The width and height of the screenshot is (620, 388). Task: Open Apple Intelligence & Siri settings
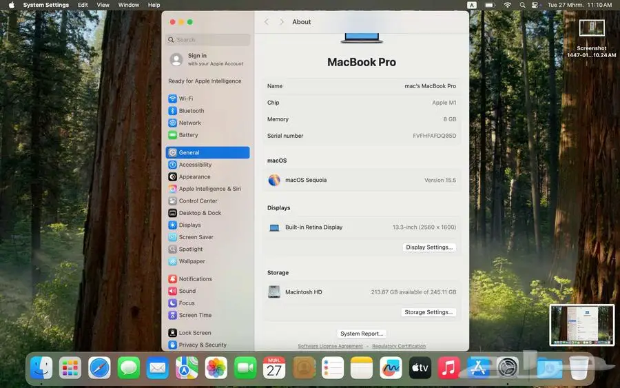tap(207, 189)
